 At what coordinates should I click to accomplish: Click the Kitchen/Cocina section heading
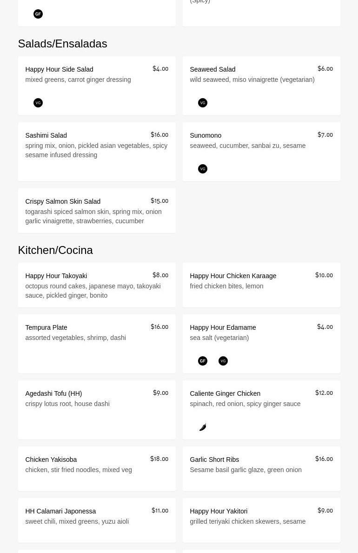(55, 250)
